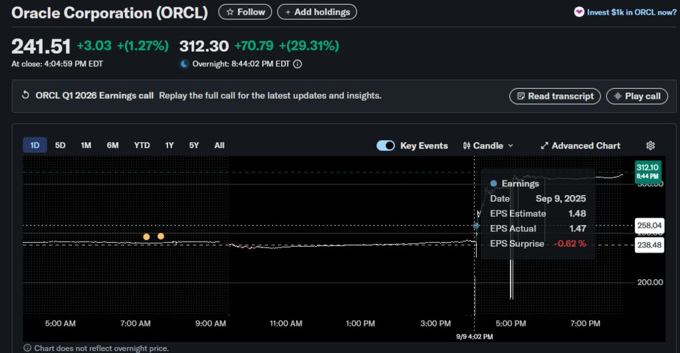This screenshot has height=353, width=680.
Task: Click the Sep 9, 2025 earnings date
Action: pyautogui.click(x=561, y=198)
